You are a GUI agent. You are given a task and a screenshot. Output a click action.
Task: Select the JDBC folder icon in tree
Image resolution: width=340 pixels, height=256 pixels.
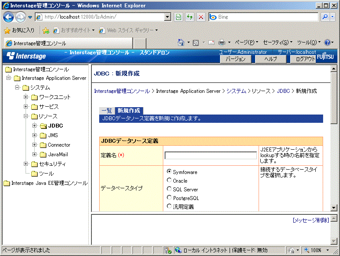pos(43,126)
